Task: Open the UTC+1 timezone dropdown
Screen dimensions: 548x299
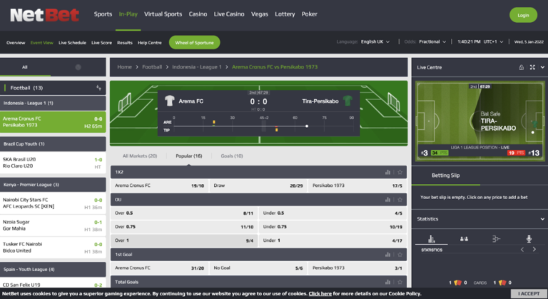Action: [x=493, y=41]
